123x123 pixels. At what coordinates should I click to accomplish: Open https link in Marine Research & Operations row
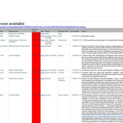tap(43, 46)
